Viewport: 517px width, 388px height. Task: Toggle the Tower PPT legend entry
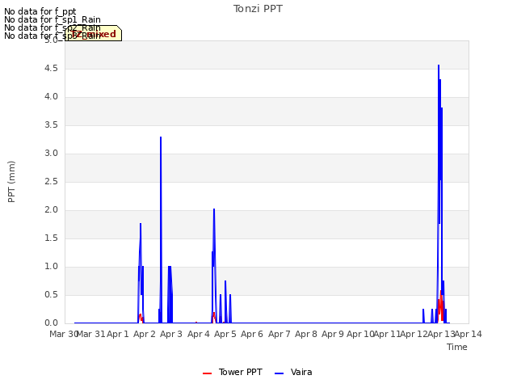[x=233, y=372]
